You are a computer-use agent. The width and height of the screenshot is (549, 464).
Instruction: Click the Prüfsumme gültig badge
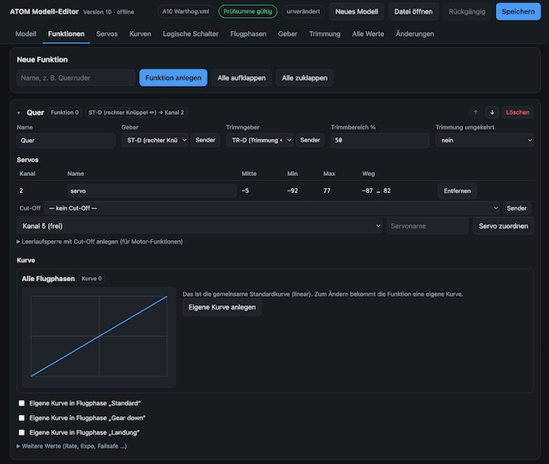[248, 11]
